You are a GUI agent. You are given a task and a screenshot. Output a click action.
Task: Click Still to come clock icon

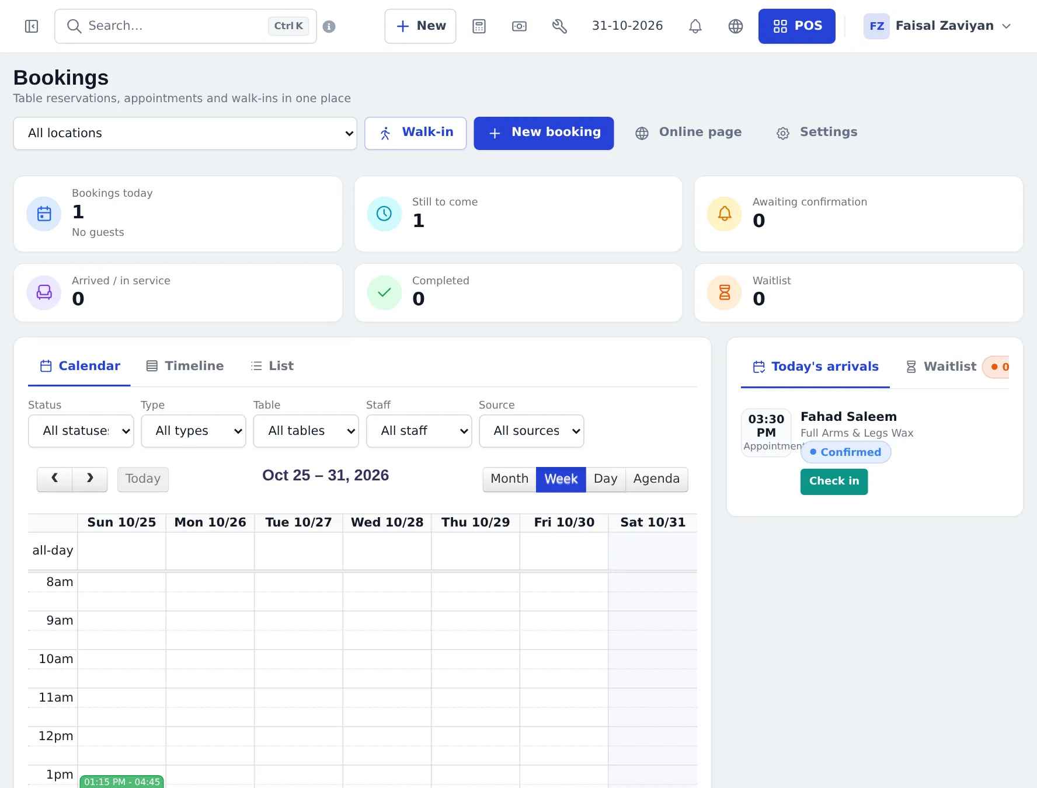point(384,214)
